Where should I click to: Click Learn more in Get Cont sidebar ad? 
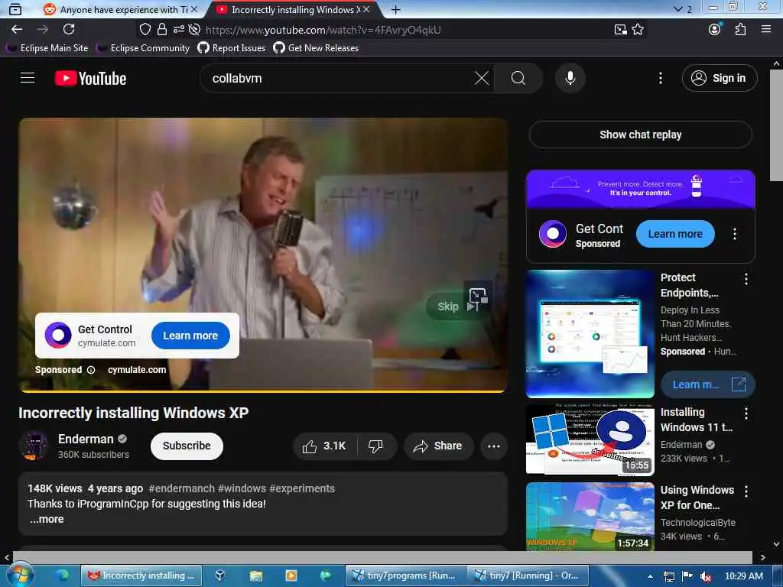675,234
